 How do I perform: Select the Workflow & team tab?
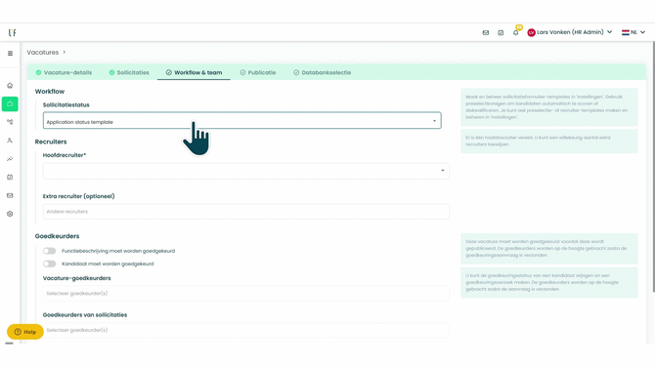[194, 72]
